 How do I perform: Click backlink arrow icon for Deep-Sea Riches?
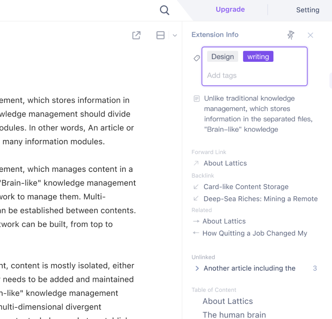[196, 199]
